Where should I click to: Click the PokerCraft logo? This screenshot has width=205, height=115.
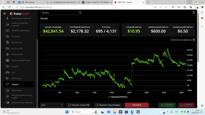tap(19, 14)
